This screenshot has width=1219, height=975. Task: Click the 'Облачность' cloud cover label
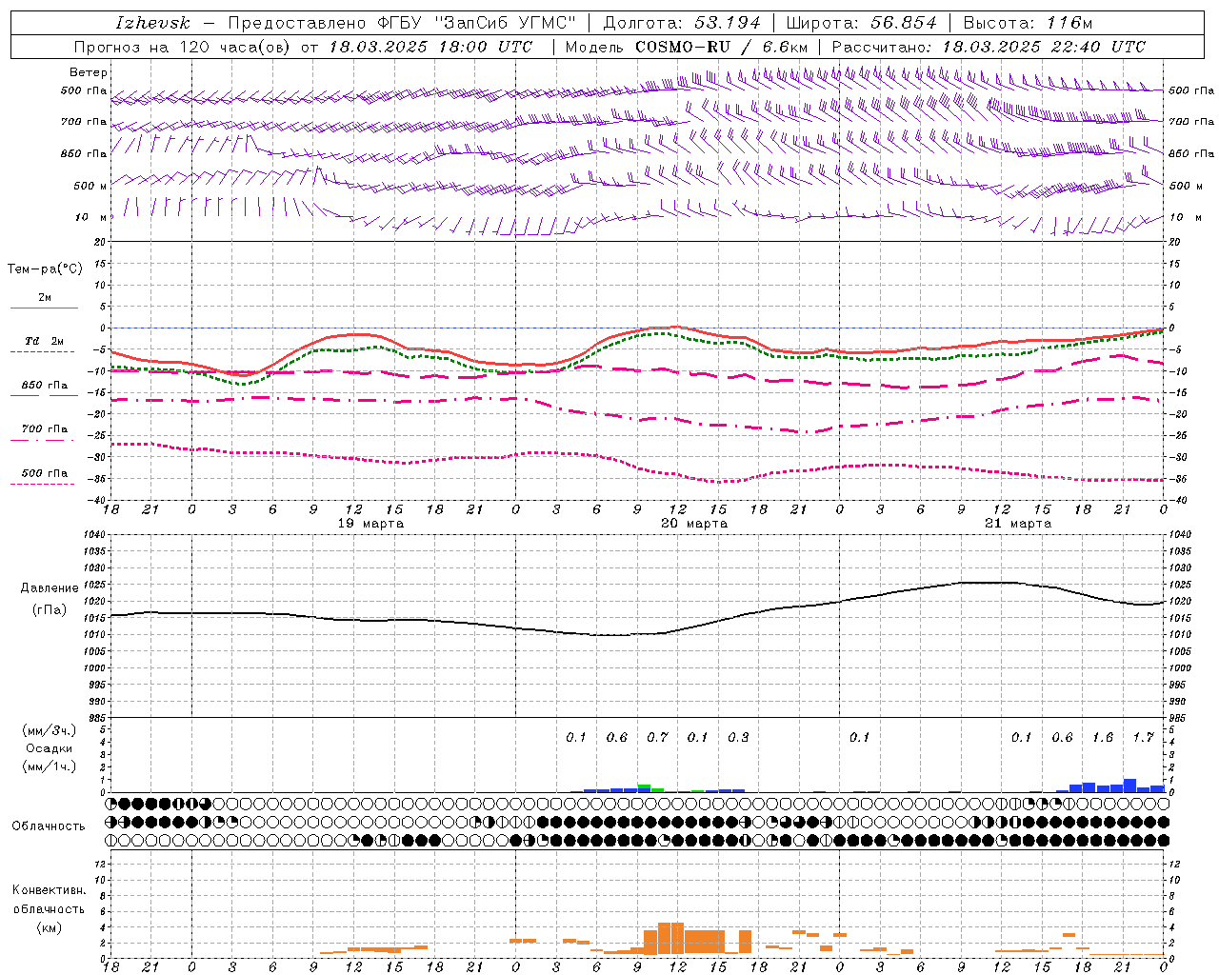point(49,826)
